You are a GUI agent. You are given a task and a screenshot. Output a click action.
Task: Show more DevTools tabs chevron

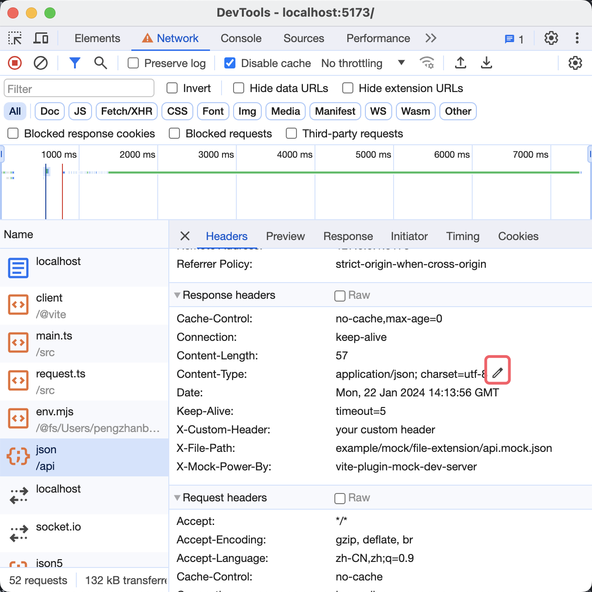pos(431,38)
